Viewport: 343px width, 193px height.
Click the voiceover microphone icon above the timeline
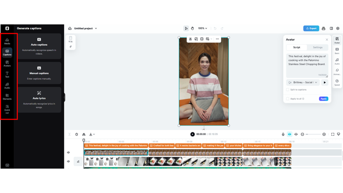(283, 134)
